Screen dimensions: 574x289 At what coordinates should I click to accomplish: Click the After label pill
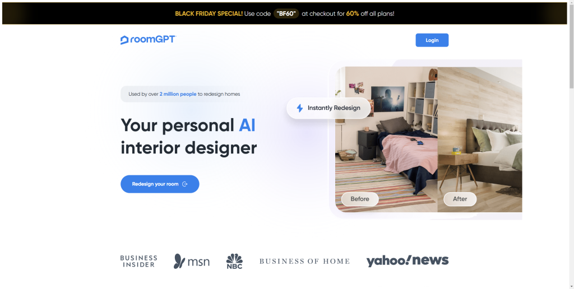pos(460,199)
